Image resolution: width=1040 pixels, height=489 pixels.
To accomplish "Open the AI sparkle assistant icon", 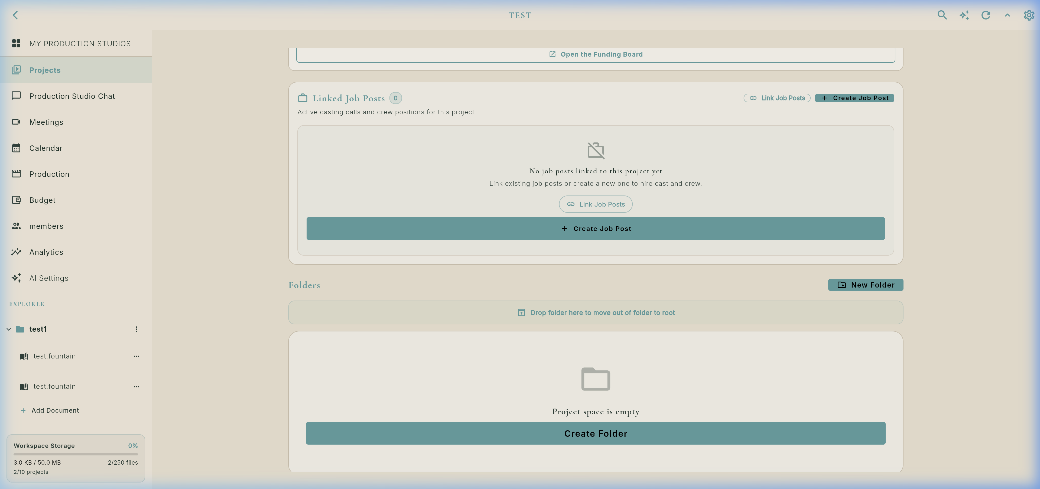I will click(964, 15).
